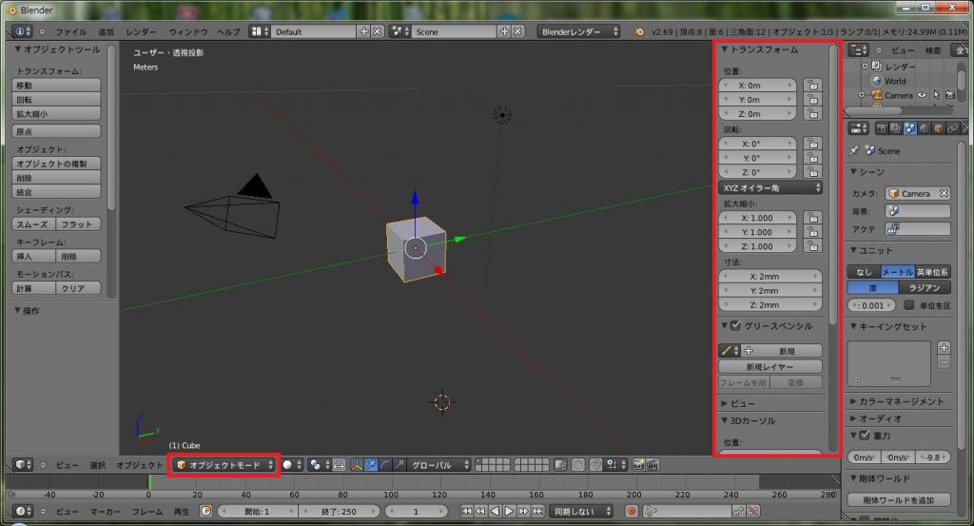The width and height of the screenshot is (974, 526).
Task: Clear the Camera field with X icon
Action: (944, 193)
